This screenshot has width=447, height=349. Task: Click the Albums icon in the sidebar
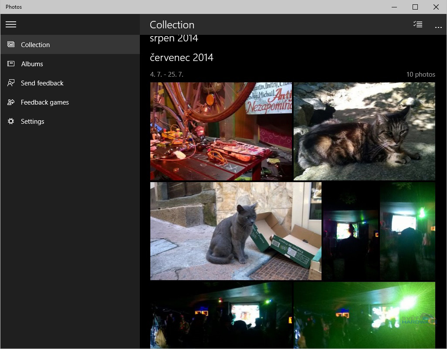[10, 64]
